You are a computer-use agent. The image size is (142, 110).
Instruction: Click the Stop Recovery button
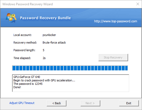pyautogui.click(x=113, y=57)
